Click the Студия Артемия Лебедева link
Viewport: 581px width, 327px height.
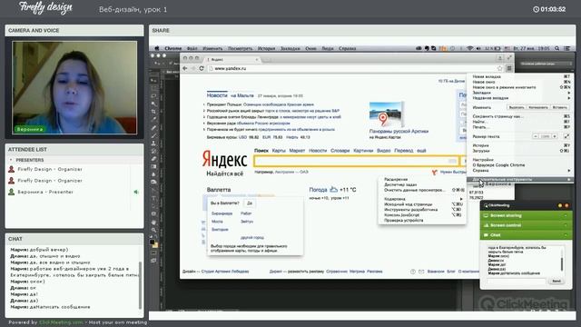click(x=225, y=272)
